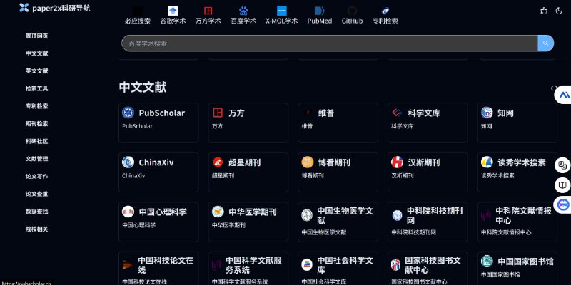Select the 万方学术 search engine icon
The height and width of the screenshot is (285, 571).
coord(208,11)
